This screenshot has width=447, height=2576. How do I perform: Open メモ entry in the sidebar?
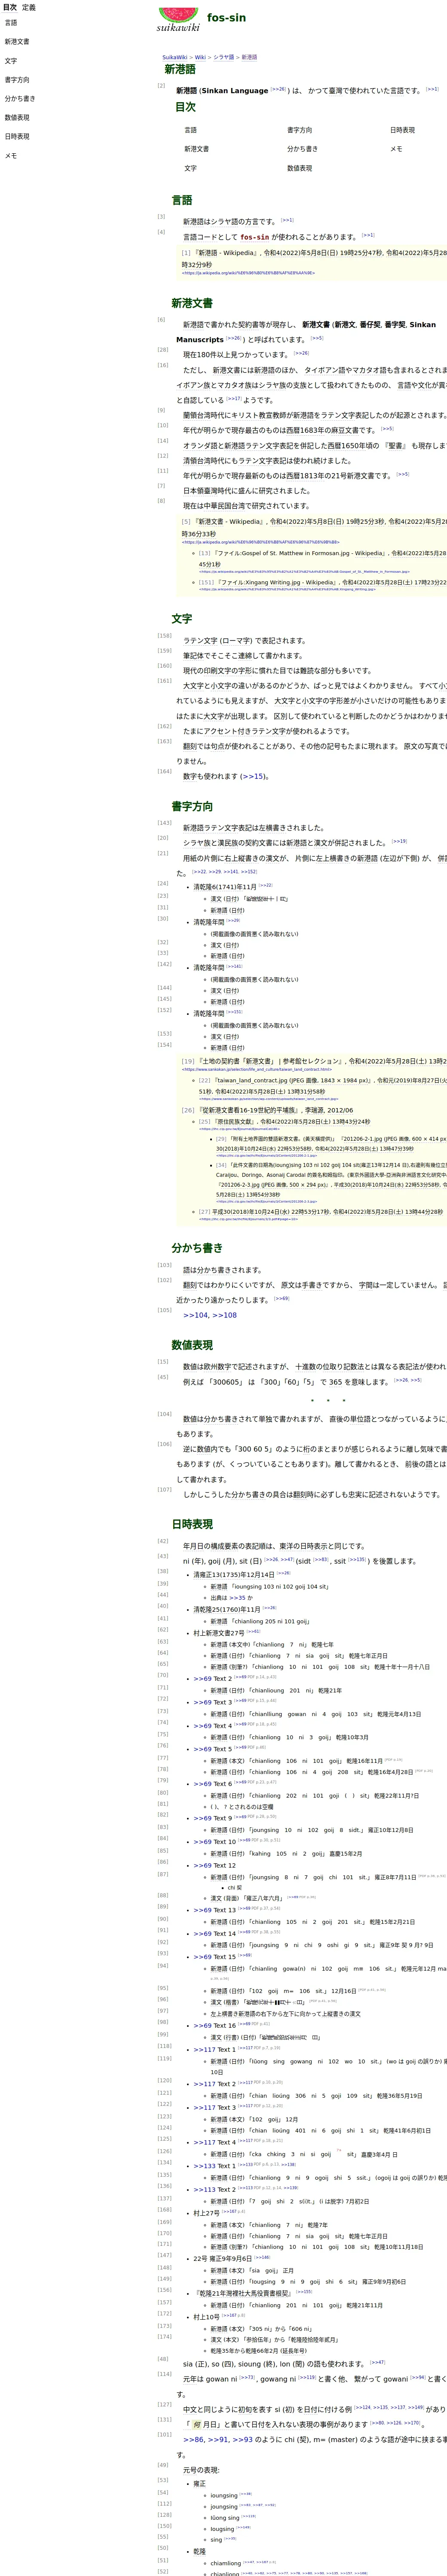11,156
